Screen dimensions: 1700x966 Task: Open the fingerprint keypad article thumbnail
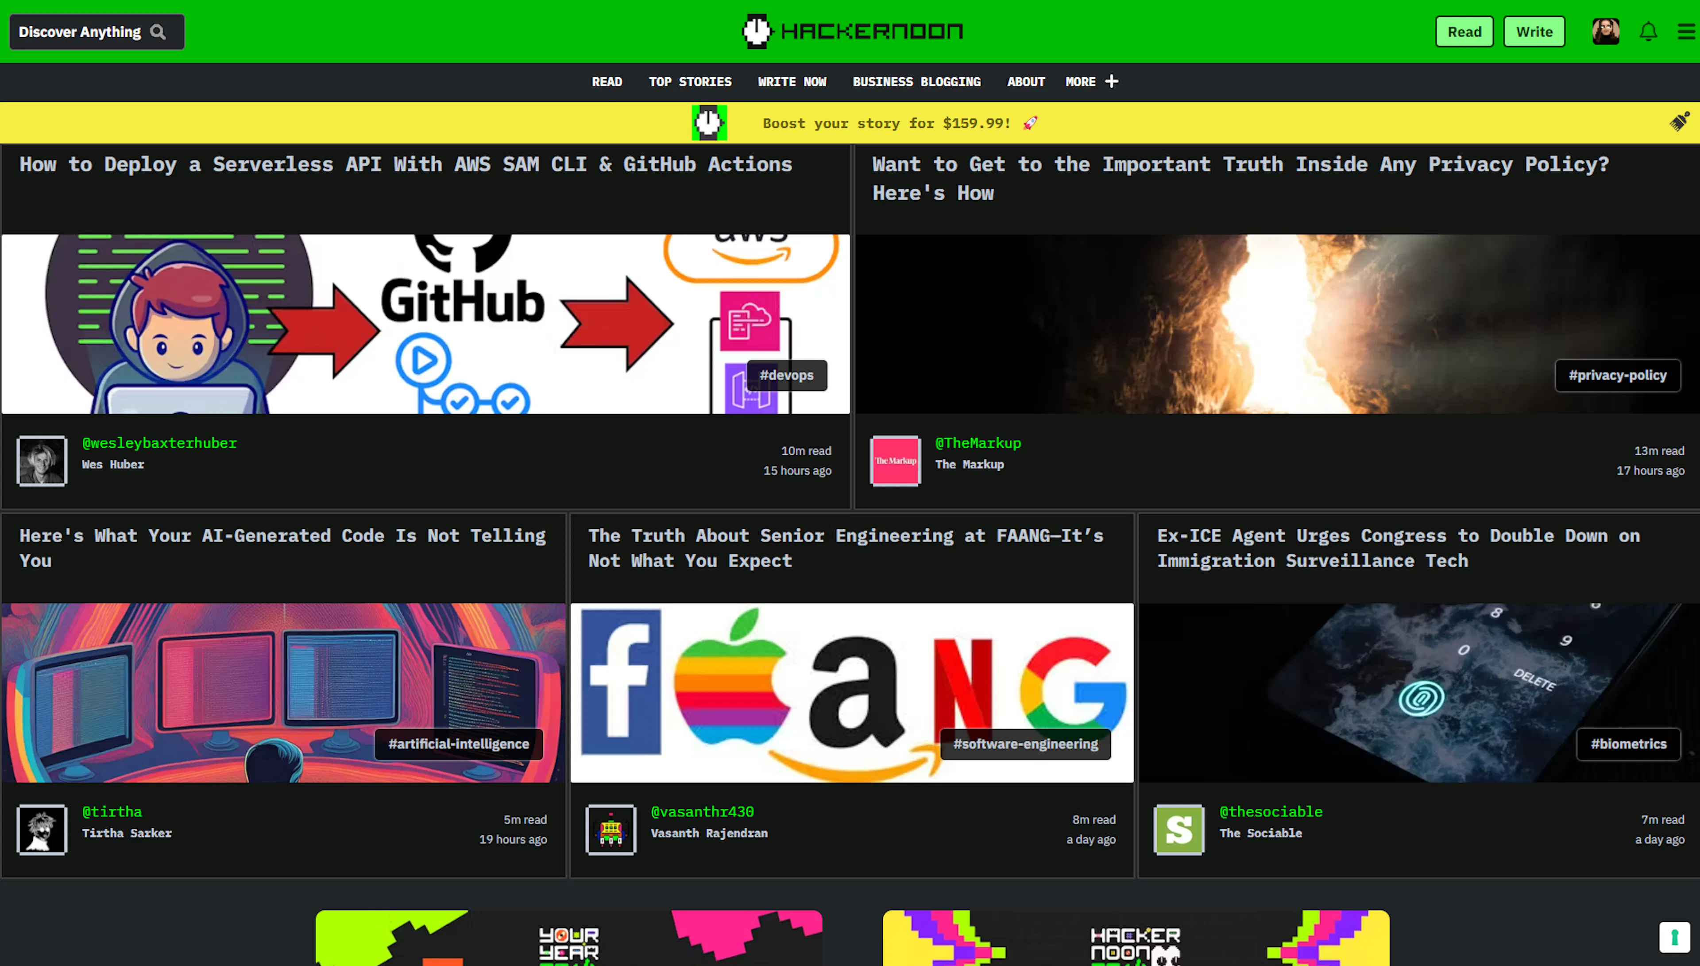pos(1419,693)
